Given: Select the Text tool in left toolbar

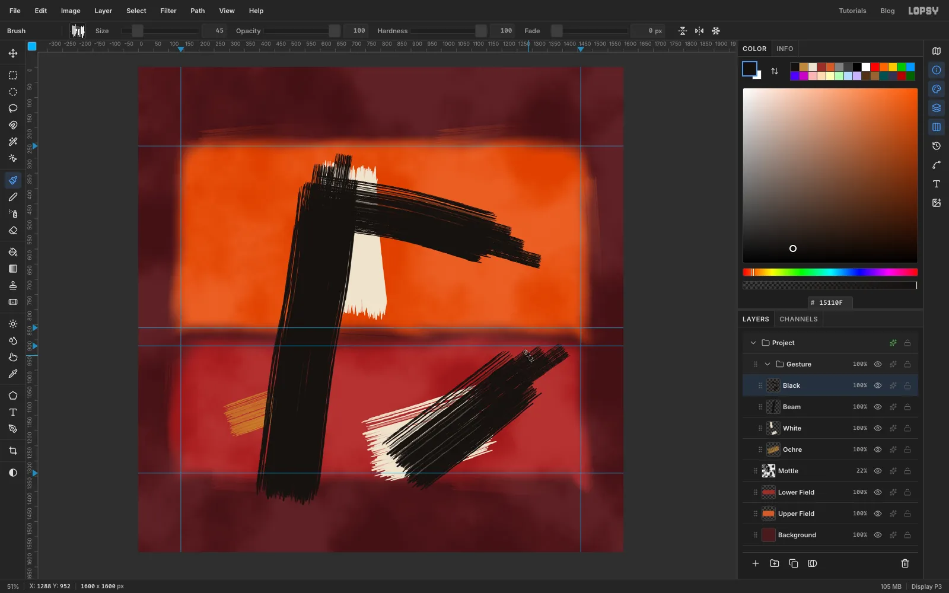Looking at the screenshot, I should 13,412.
